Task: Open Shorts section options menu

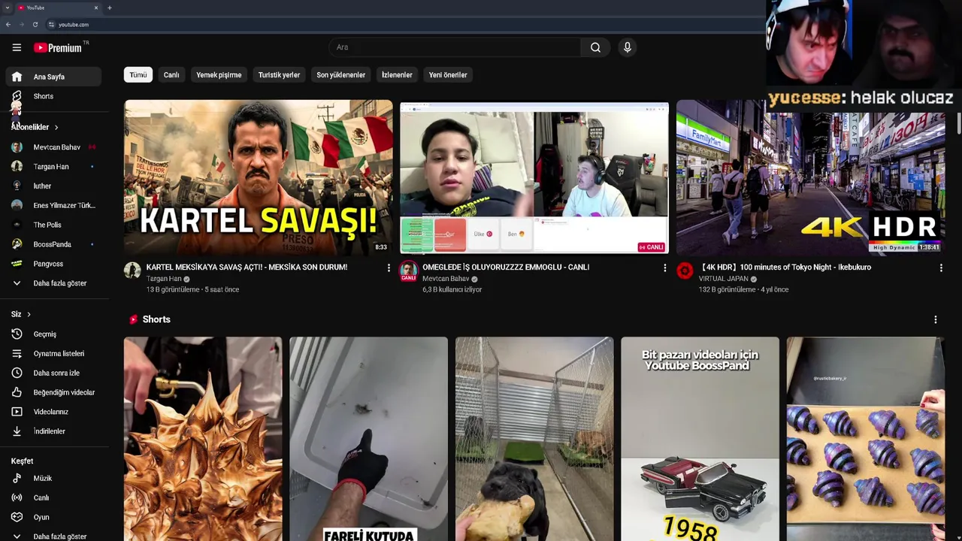Action: click(936, 319)
